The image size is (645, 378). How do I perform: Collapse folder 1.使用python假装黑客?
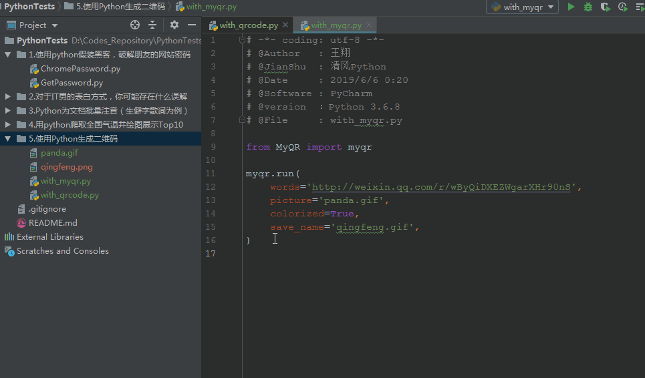point(8,55)
